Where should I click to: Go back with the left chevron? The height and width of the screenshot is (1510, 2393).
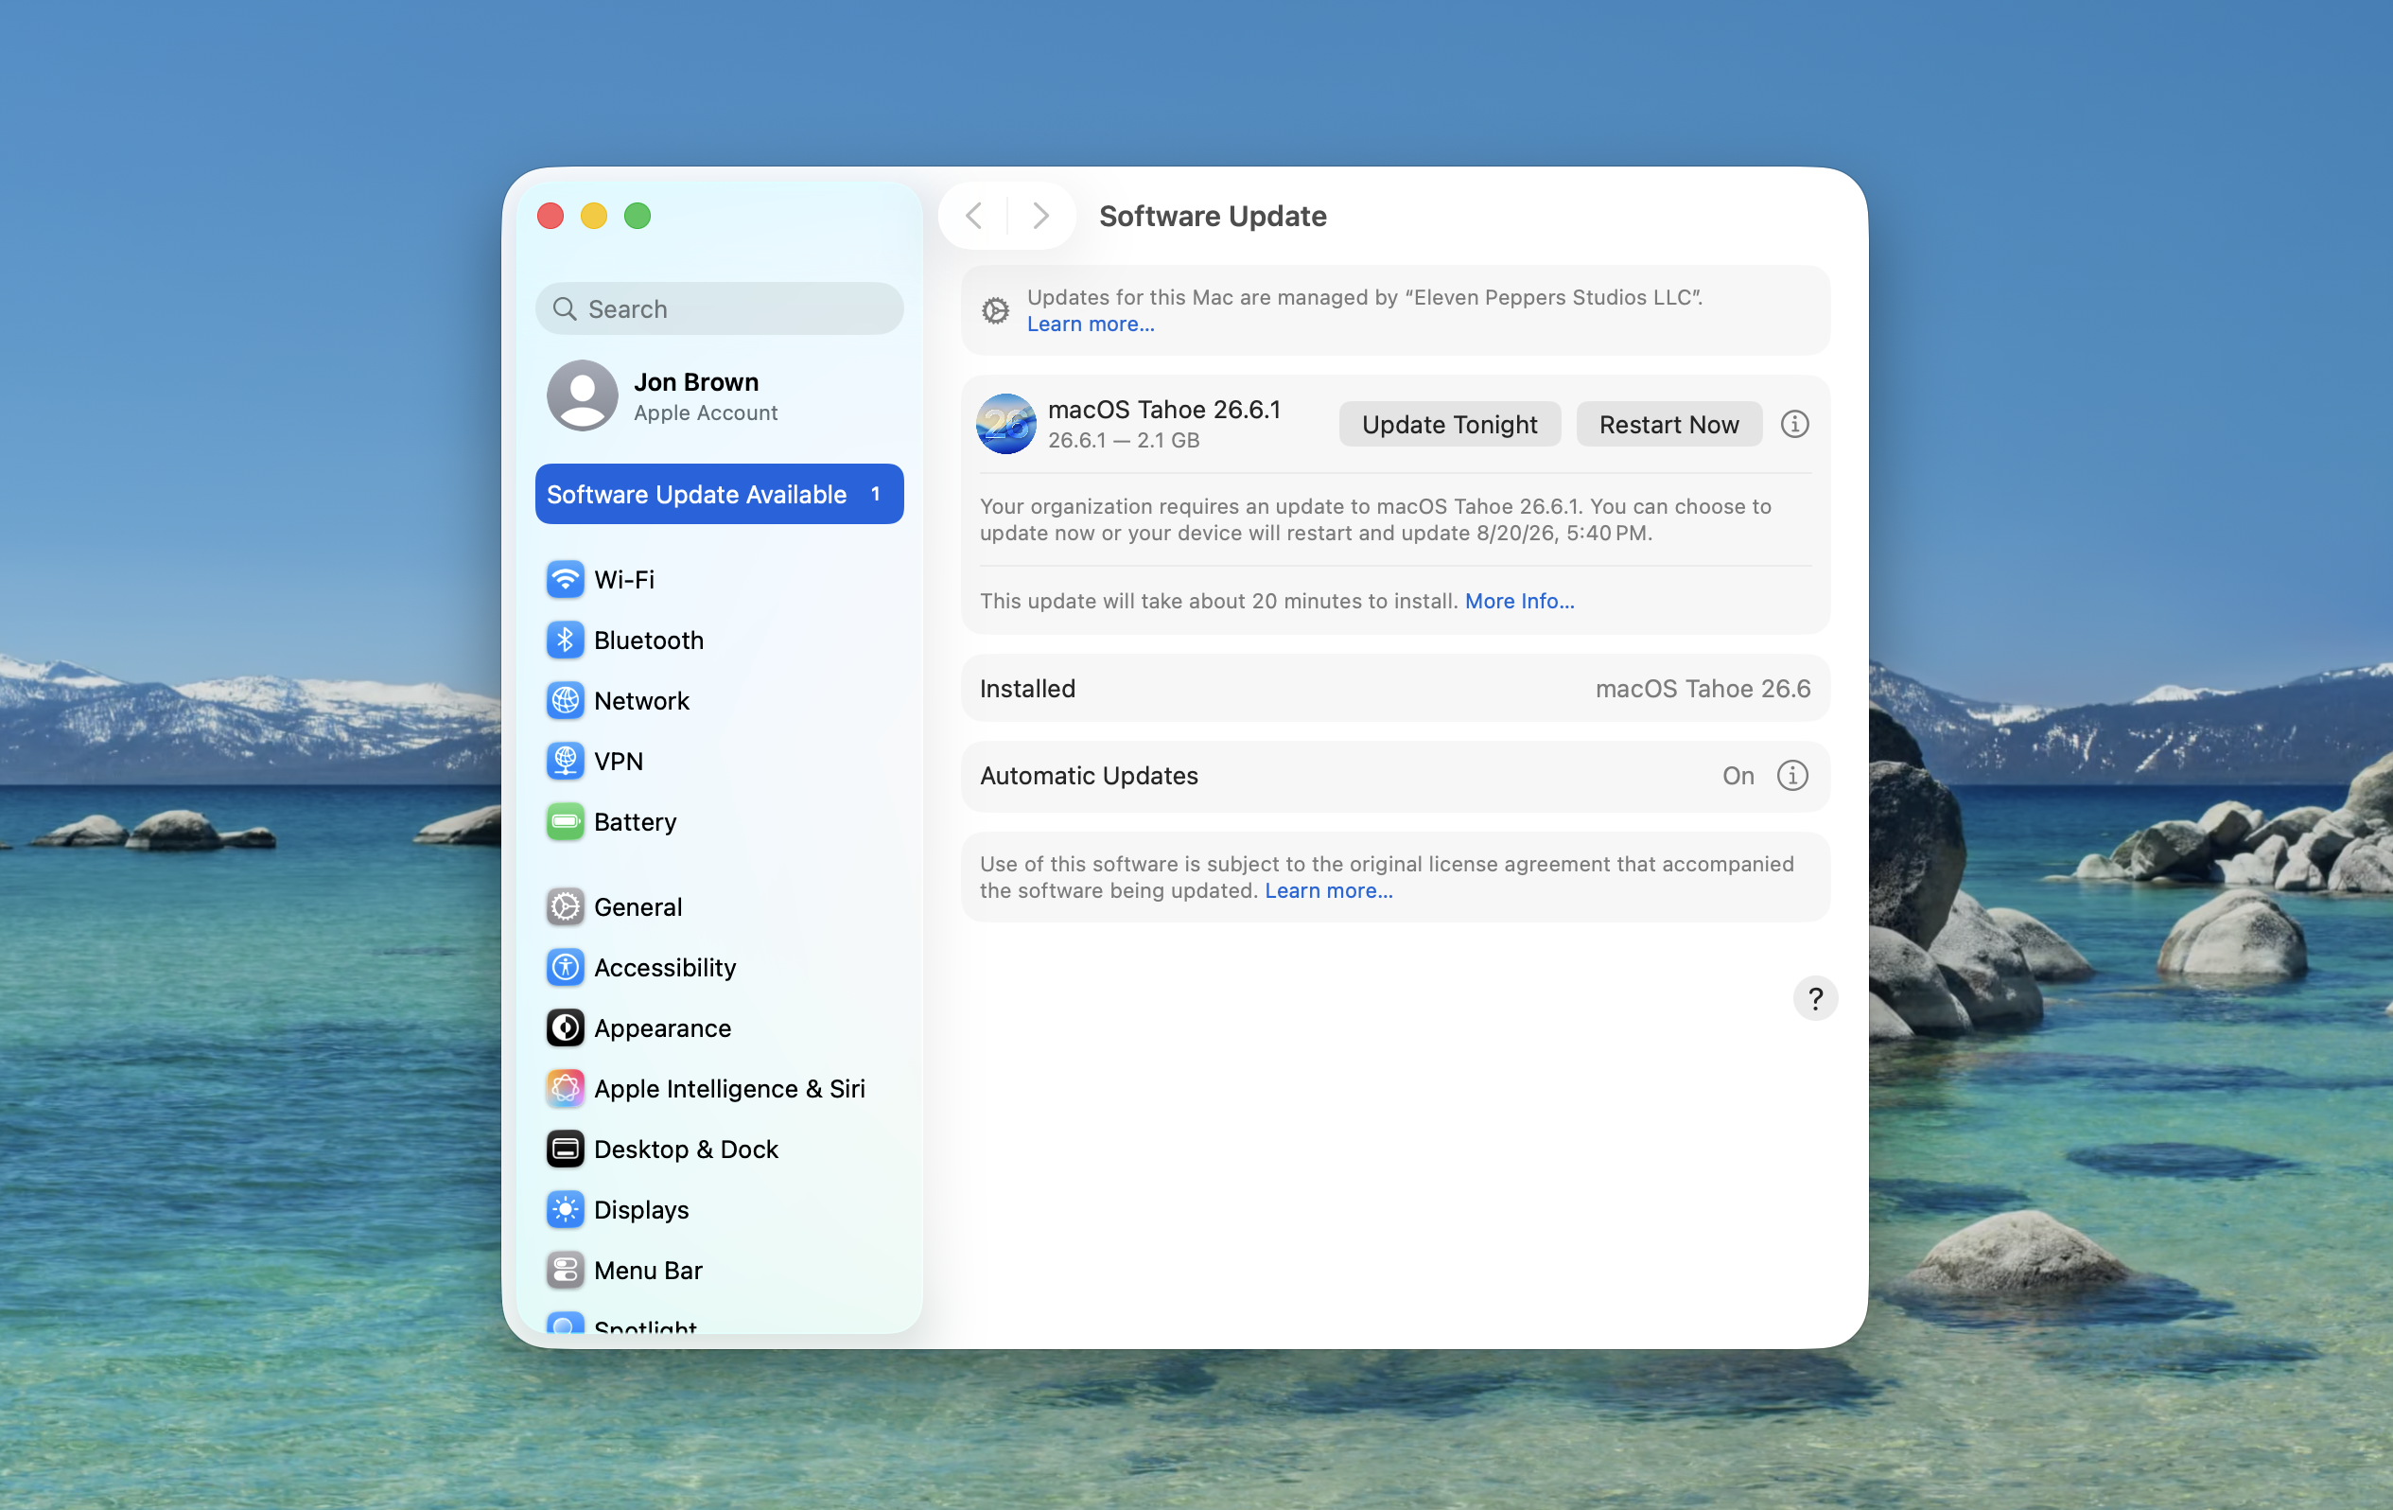click(x=974, y=216)
